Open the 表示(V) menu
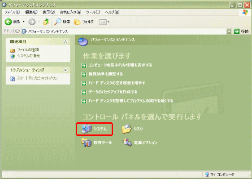 point(49,12)
